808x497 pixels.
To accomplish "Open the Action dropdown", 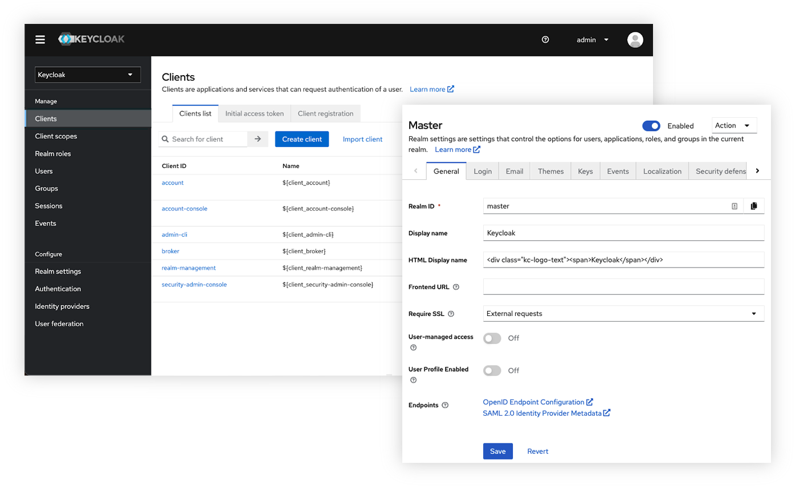I will (734, 125).
